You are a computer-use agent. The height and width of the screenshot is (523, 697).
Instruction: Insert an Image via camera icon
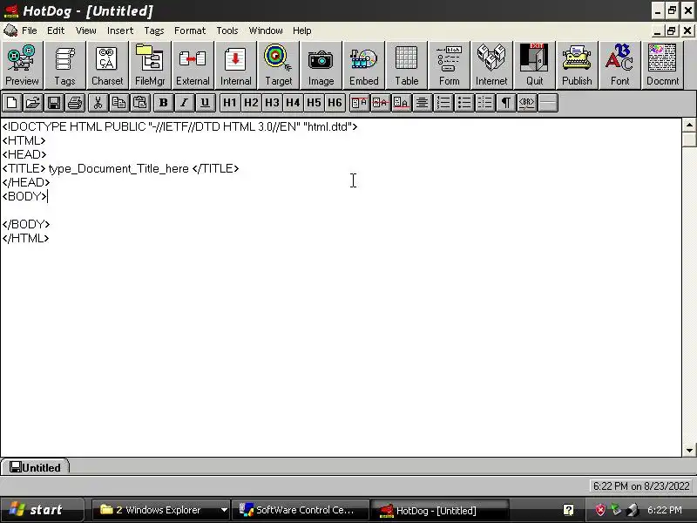pyautogui.click(x=321, y=65)
